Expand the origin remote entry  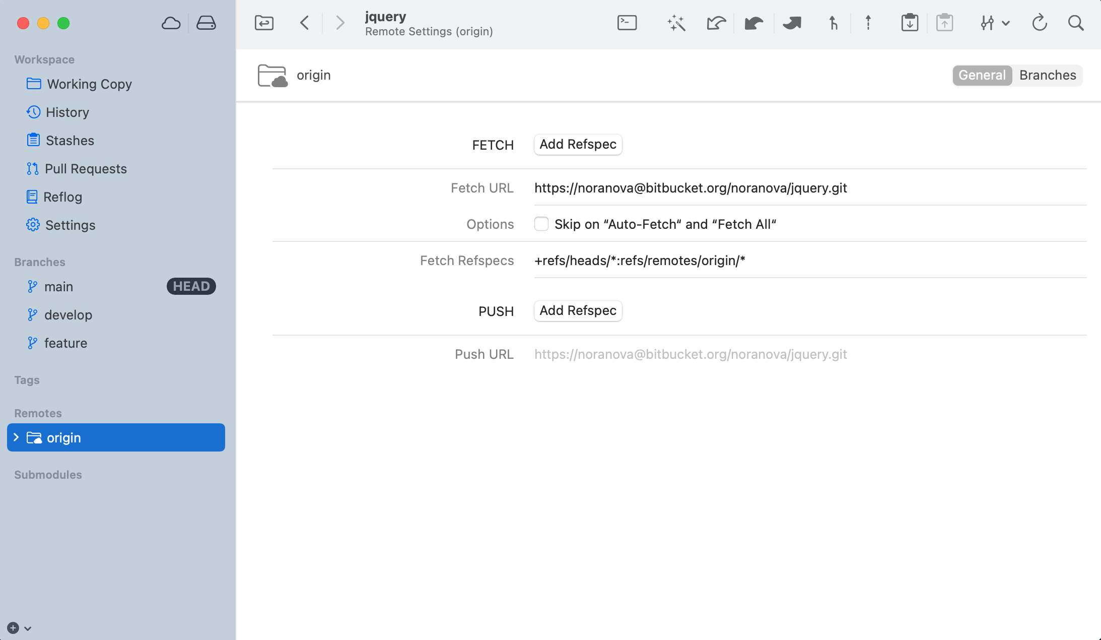point(17,437)
